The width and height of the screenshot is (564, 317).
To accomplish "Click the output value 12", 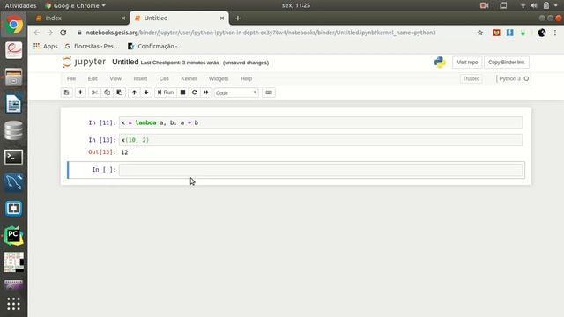I will tap(124, 152).
